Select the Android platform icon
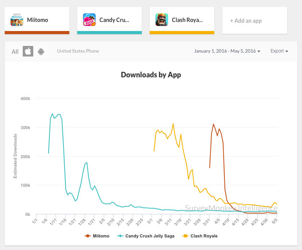Viewport: 302px width, 250px height. pos(41,51)
